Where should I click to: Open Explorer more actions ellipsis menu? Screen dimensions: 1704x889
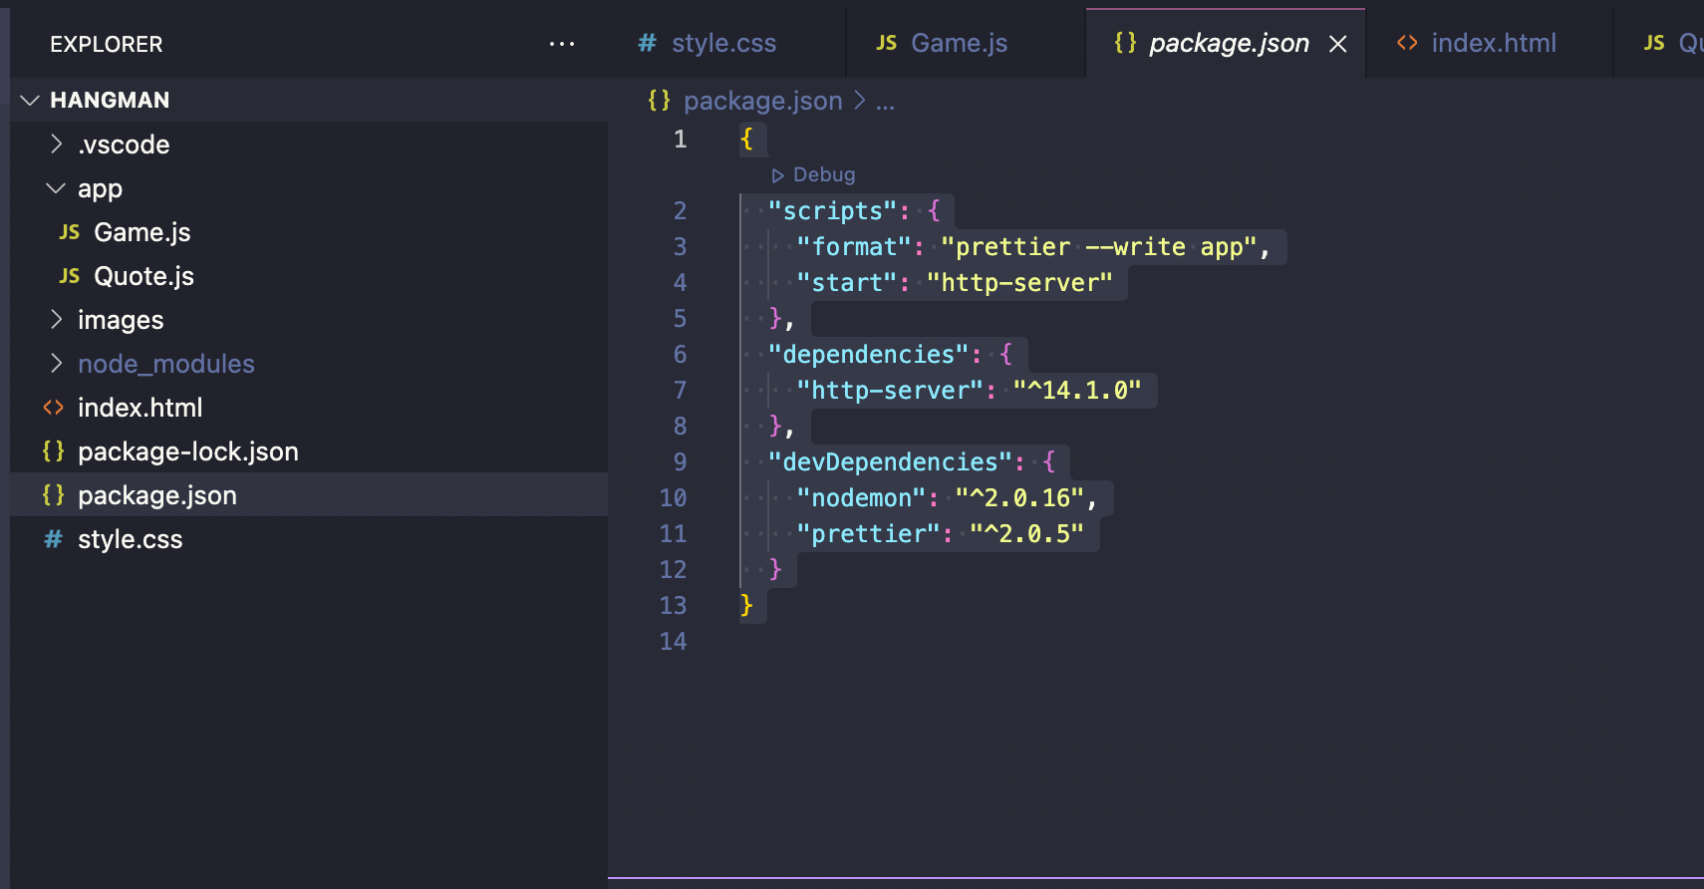click(x=562, y=44)
